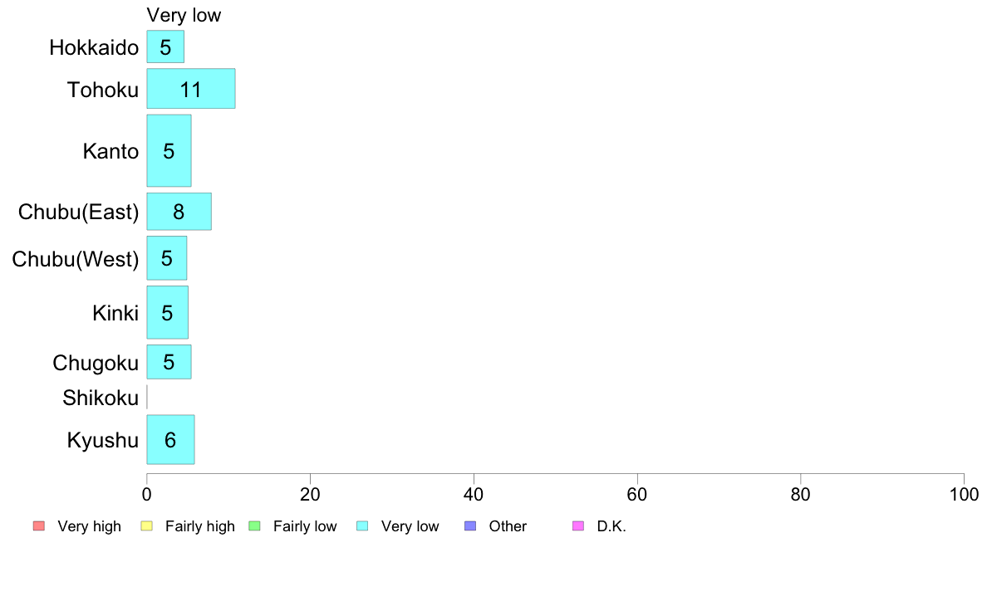Click the Chubu(West) axis label
The height and width of the screenshot is (611, 987).
(76, 259)
